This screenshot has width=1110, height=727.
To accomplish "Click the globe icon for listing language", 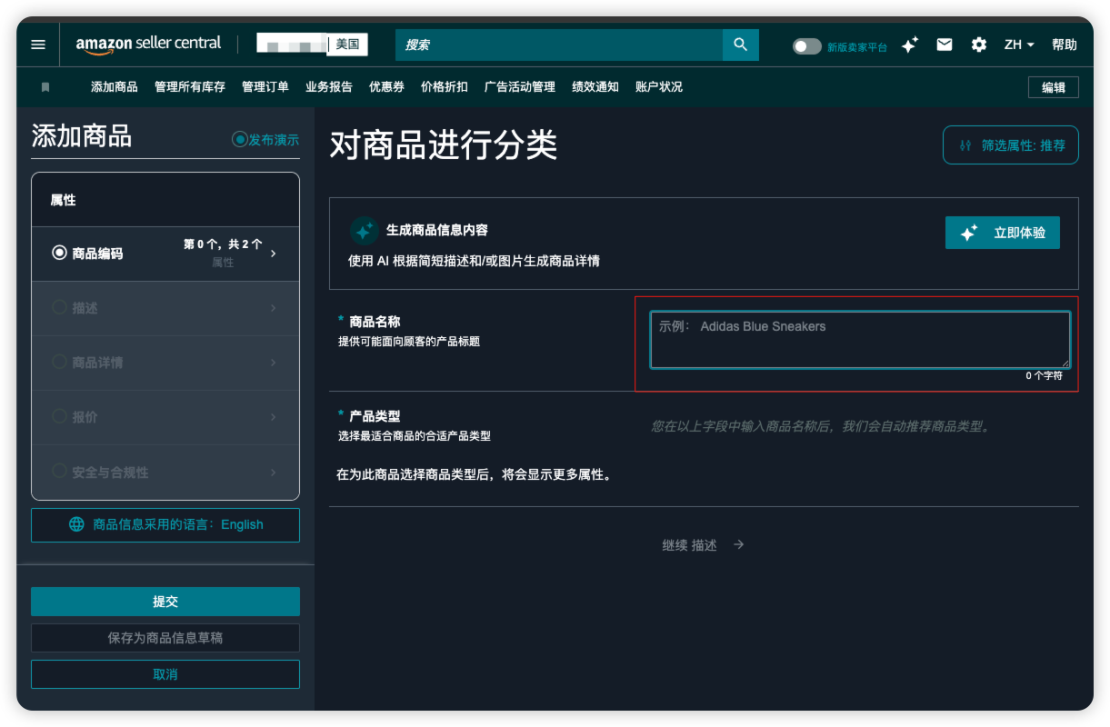I will (x=76, y=524).
